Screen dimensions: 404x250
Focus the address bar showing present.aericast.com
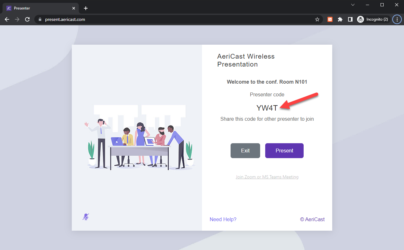(178, 19)
